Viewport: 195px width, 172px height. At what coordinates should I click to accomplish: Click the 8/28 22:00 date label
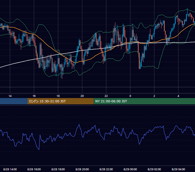click(106, 169)
